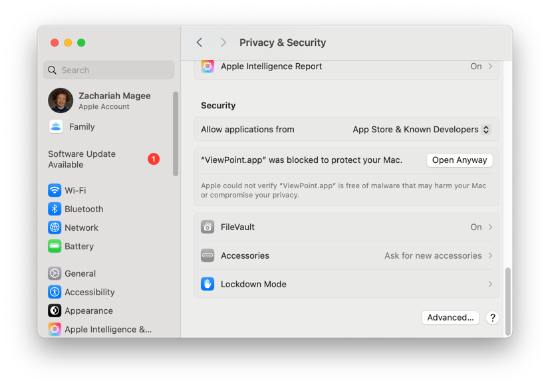The height and width of the screenshot is (387, 550).
Task: Click the Apple Intelligence Report label
Action: click(x=271, y=66)
